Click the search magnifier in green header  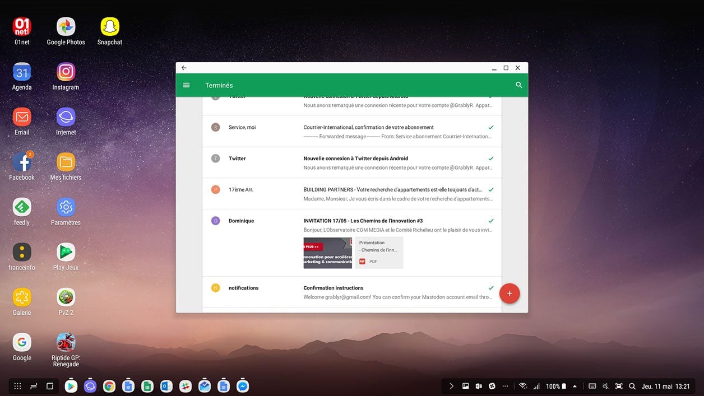[x=518, y=85]
